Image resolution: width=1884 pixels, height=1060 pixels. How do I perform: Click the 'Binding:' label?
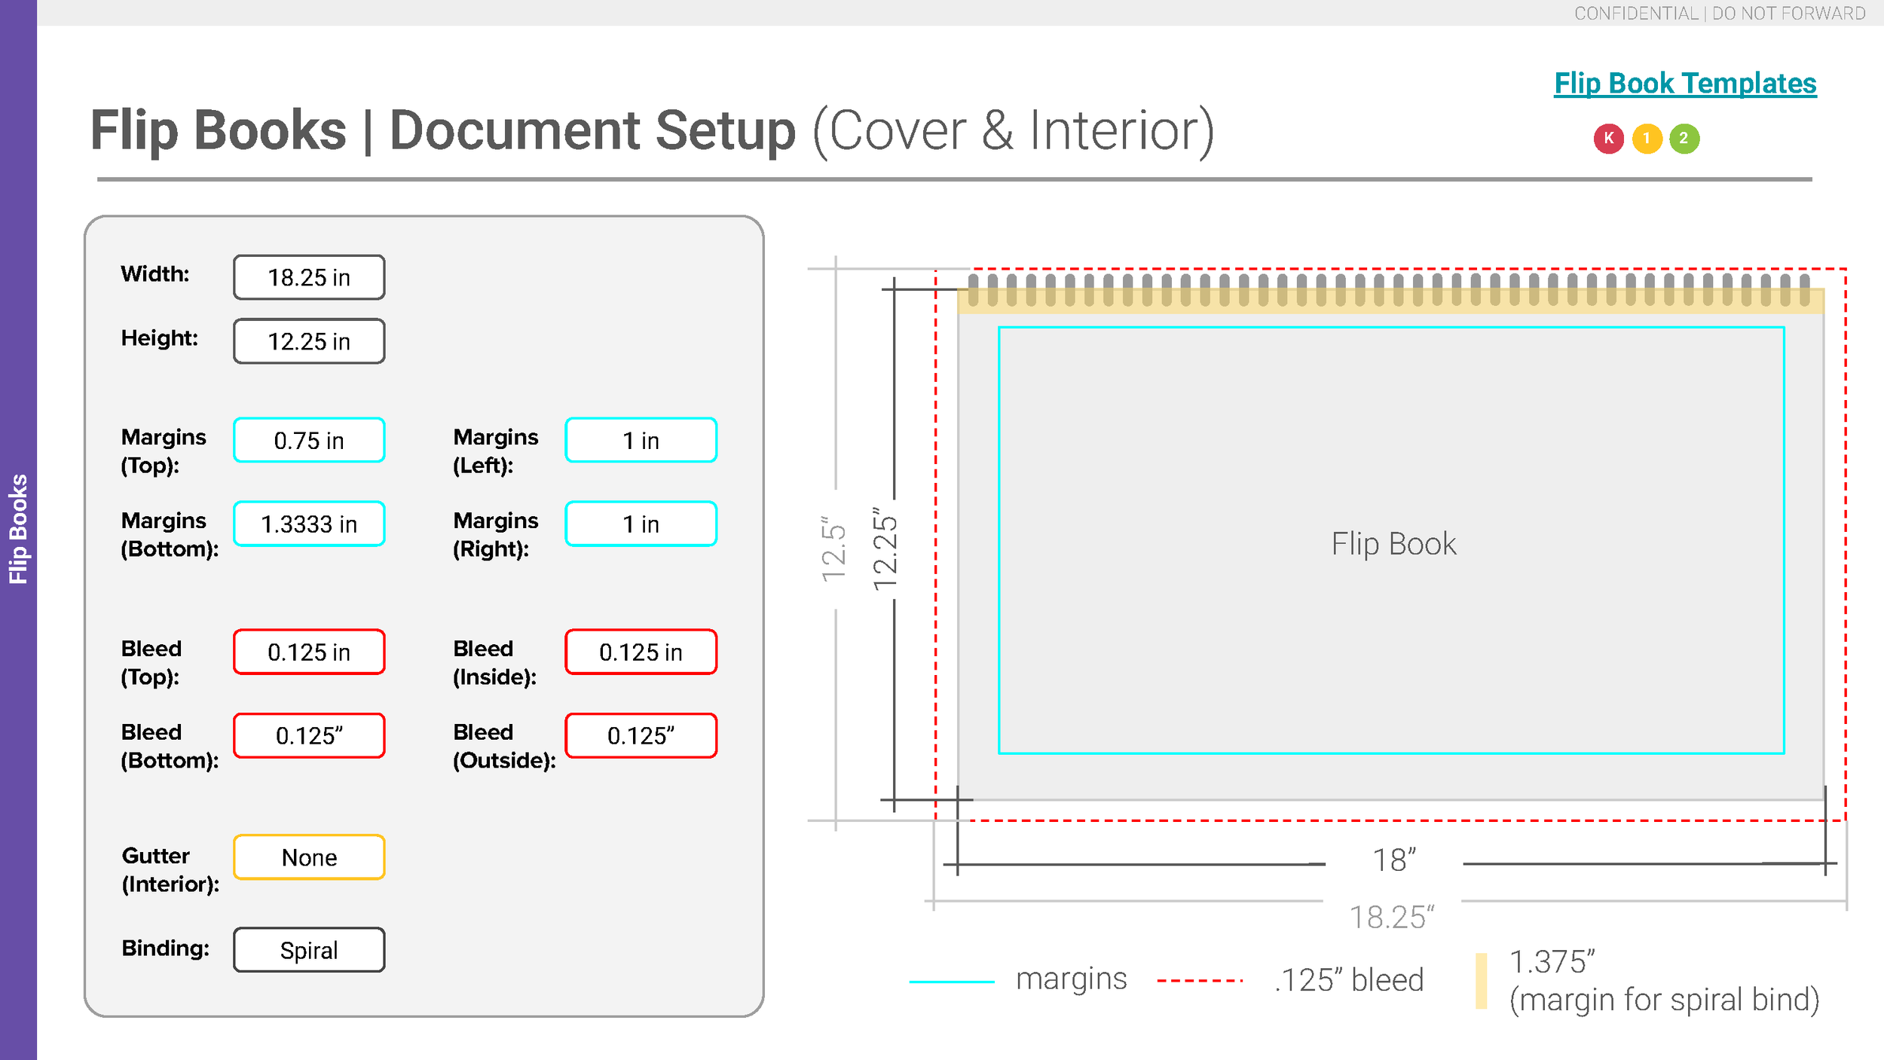pos(166,948)
